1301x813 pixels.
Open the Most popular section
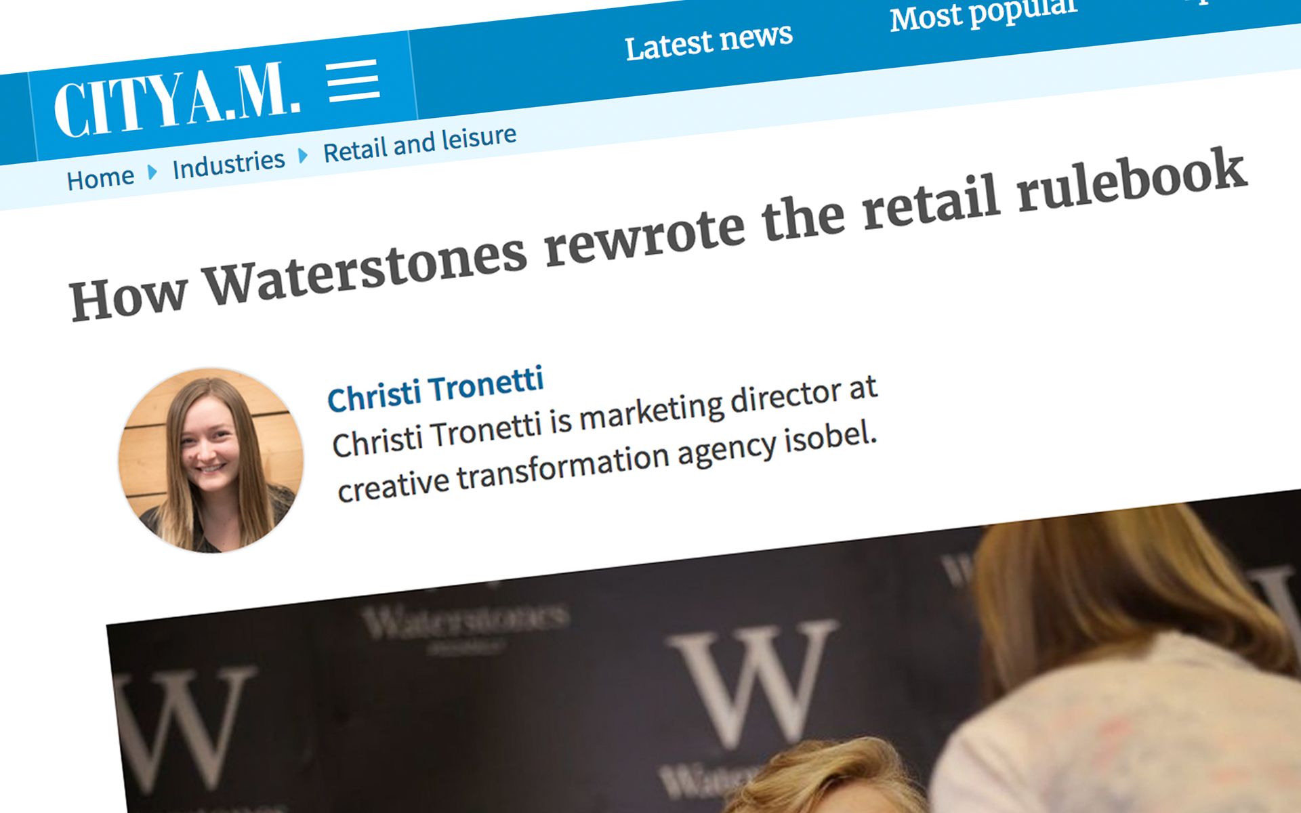tap(983, 14)
